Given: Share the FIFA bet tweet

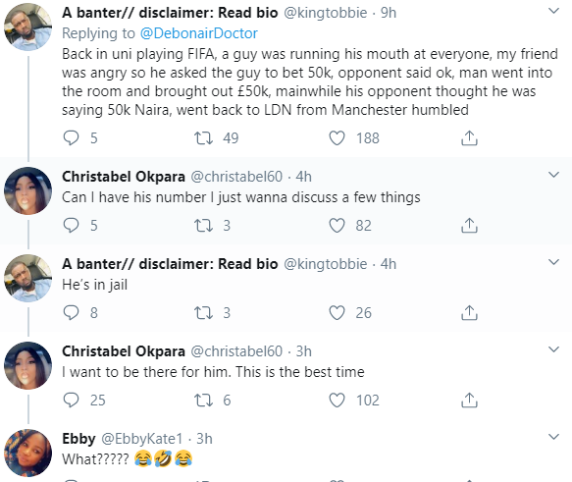Looking at the screenshot, I should 469,138.
